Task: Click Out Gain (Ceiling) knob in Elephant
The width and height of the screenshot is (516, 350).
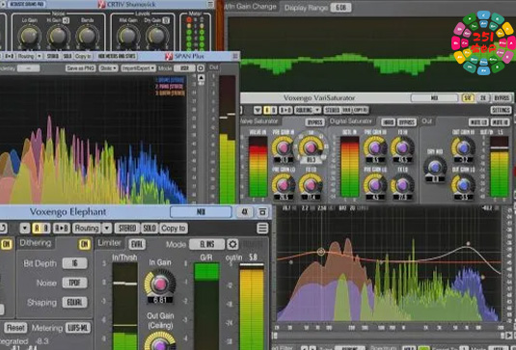Action: [160, 341]
